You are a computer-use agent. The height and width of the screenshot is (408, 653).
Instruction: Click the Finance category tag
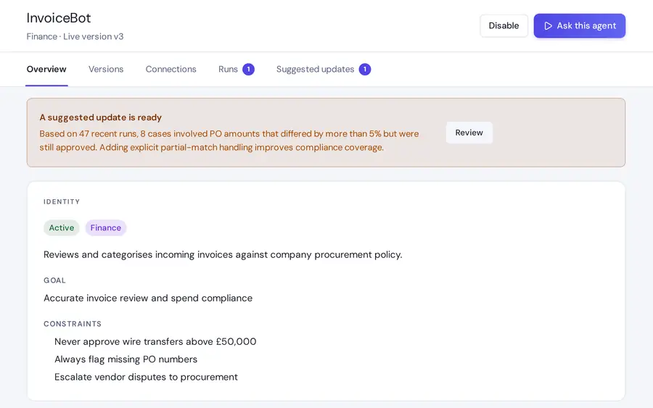click(x=106, y=228)
